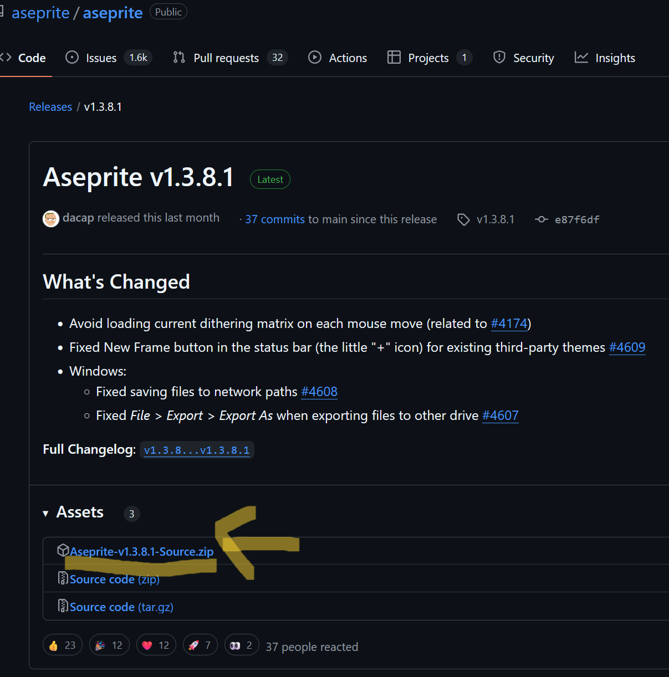The image size is (669, 677).
Task: Click the Projects table icon
Action: (x=394, y=57)
